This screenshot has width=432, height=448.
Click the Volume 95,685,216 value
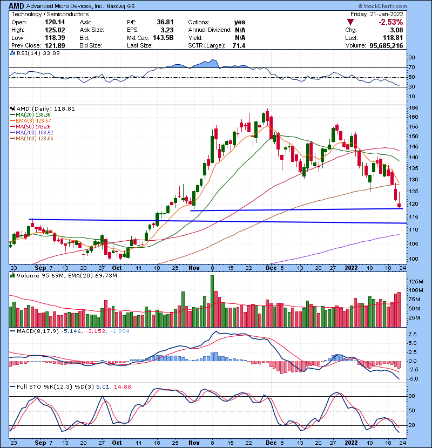(x=386, y=45)
